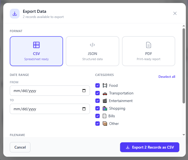The height and width of the screenshot is (160, 188).
Task: Click Export 2 Records as CSV button
Action: pyautogui.click(x=150, y=147)
